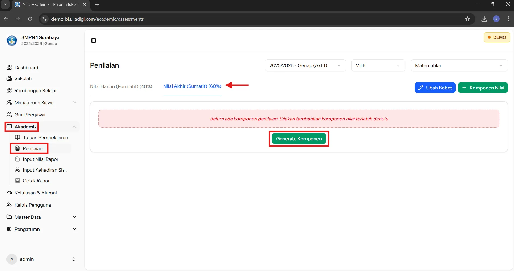The width and height of the screenshot is (514, 271).
Task: Click the Akademik book icon
Action: point(9,127)
